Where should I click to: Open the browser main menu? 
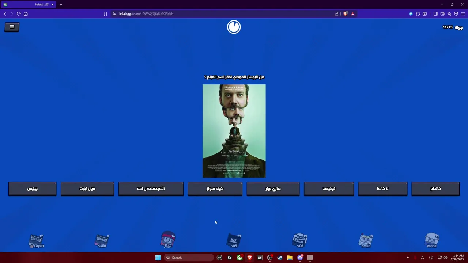click(463, 14)
